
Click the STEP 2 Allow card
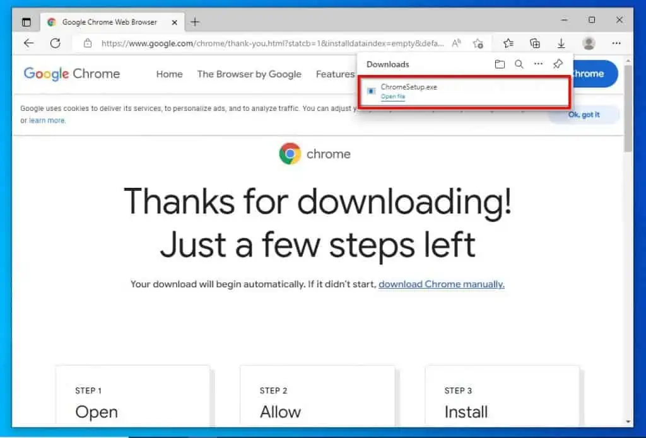(317, 395)
